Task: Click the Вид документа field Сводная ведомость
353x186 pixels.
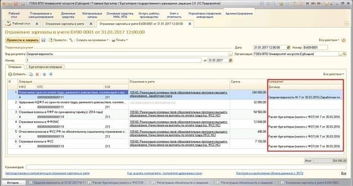Action: (x=127, y=54)
